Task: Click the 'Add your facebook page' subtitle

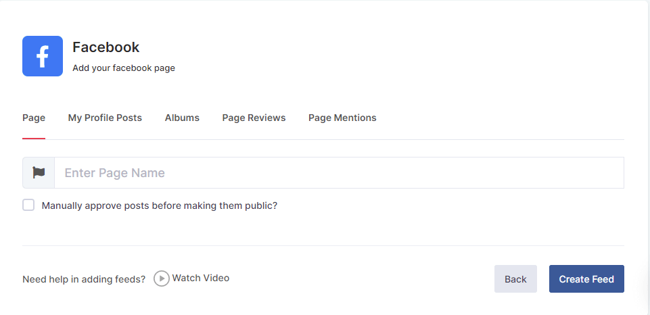Action: (x=124, y=68)
